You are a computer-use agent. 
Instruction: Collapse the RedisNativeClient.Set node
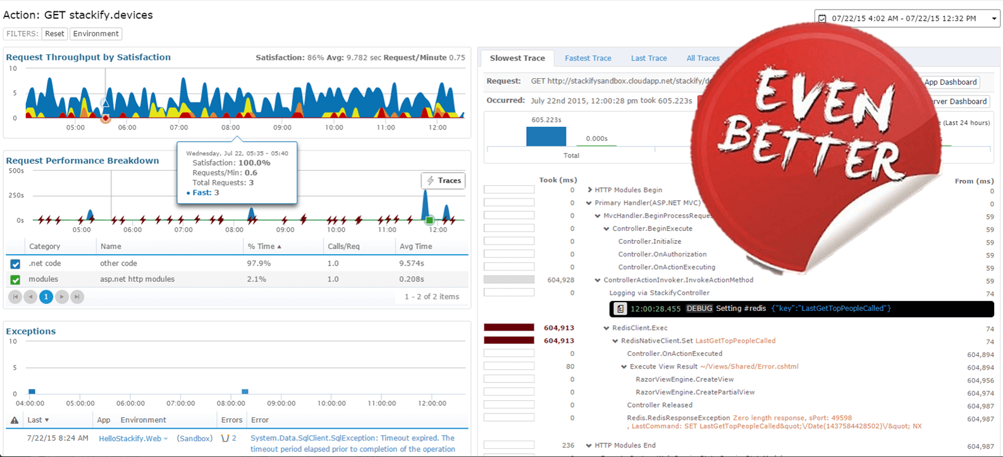coord(616,341)
